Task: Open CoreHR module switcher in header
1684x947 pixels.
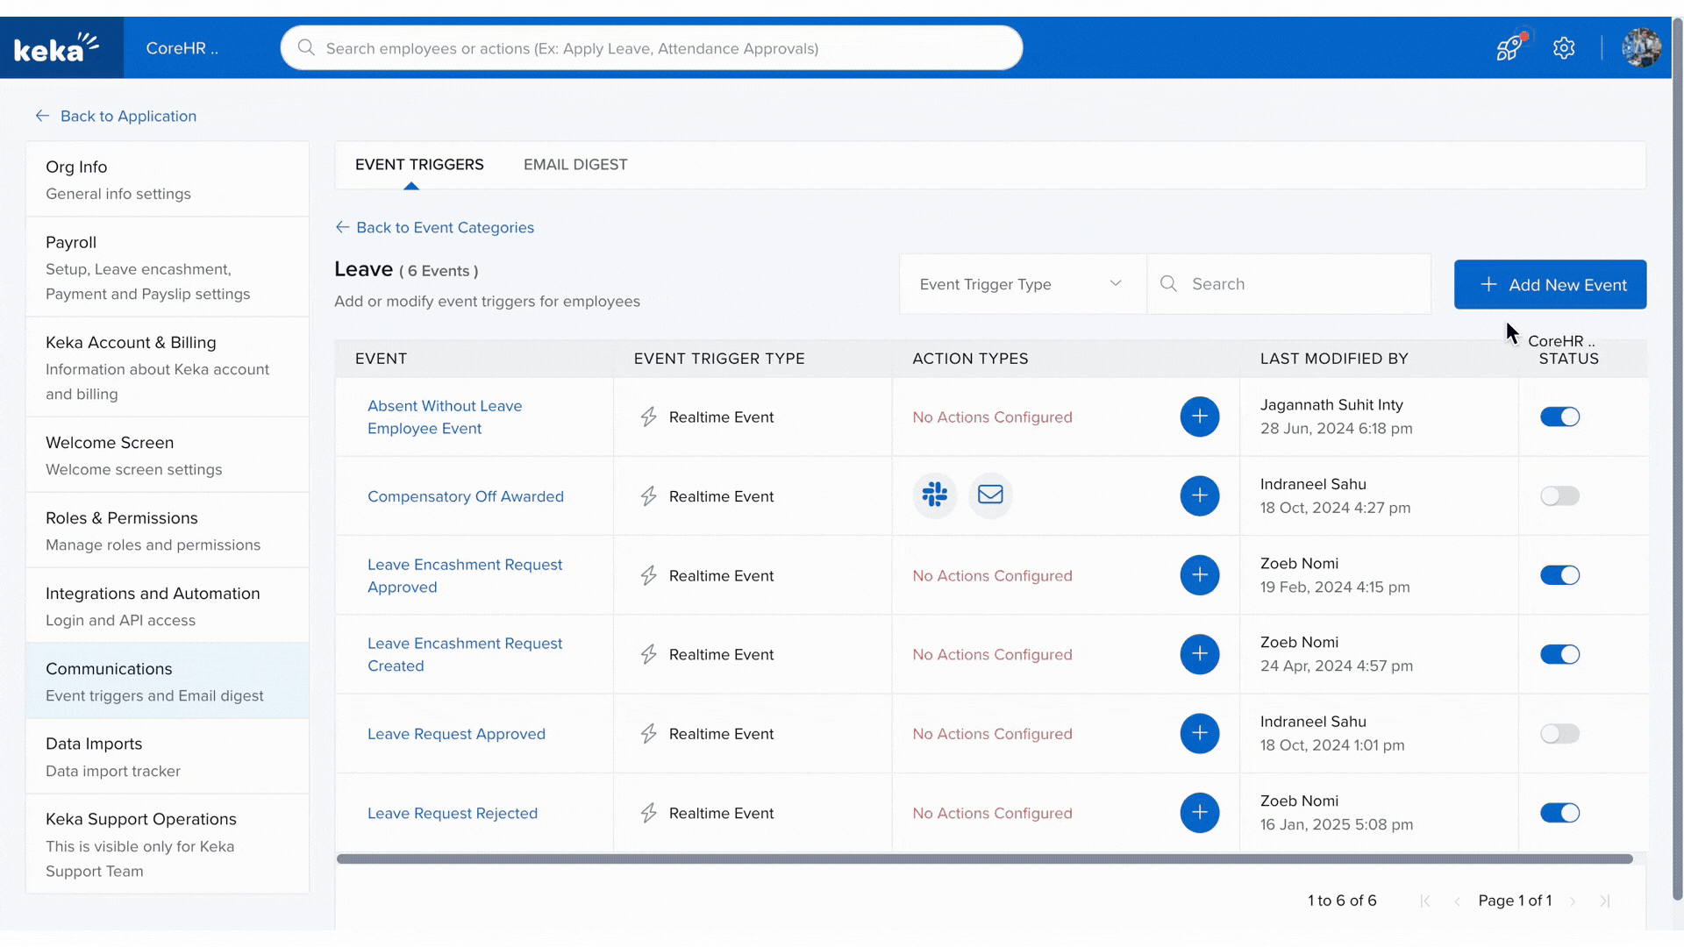Action: (182, 48)
